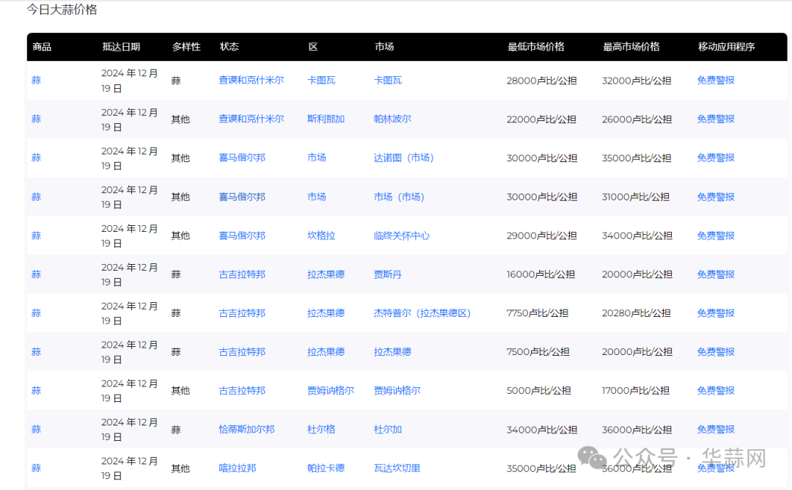Click 免费警报 in the 帕林波尔 row
The height and width of the screenshot is (490, 792).
tap(716, 120)
